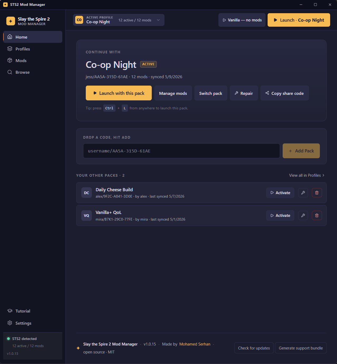The width and height of the screenshot is (337, 364).
Task: Click the Settings gear icon
Action: click(10, 323)
